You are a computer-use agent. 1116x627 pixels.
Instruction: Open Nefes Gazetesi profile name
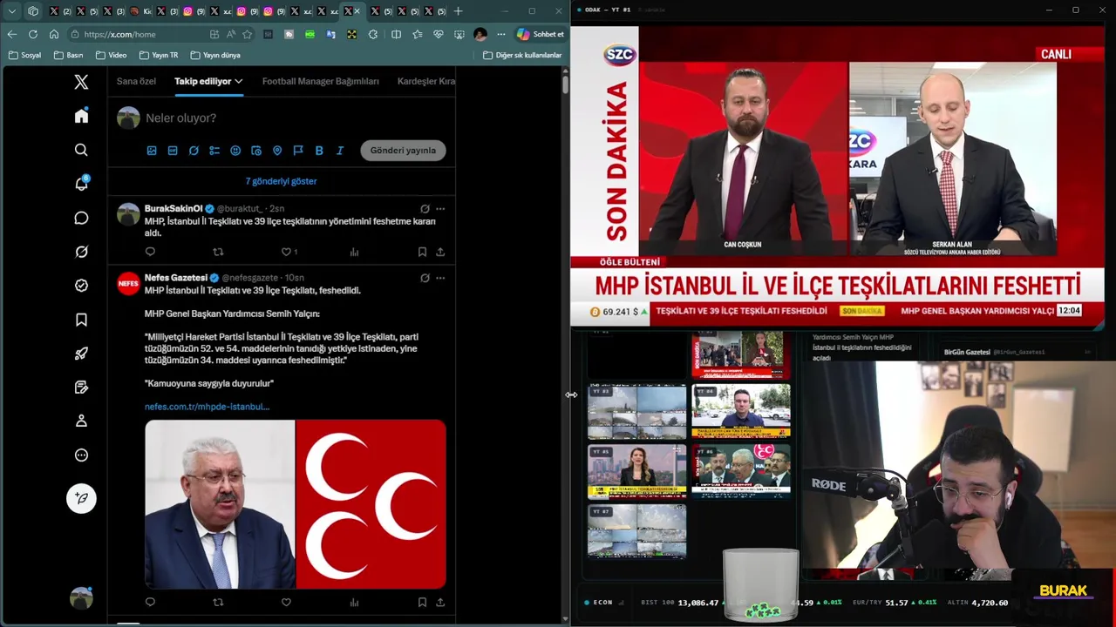pyautogui.click(x=176, y=278)
